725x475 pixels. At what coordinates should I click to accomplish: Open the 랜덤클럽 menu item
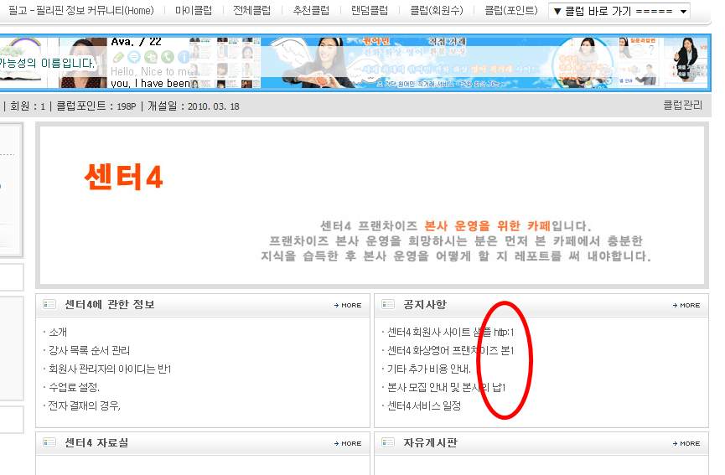pos(370,10)
